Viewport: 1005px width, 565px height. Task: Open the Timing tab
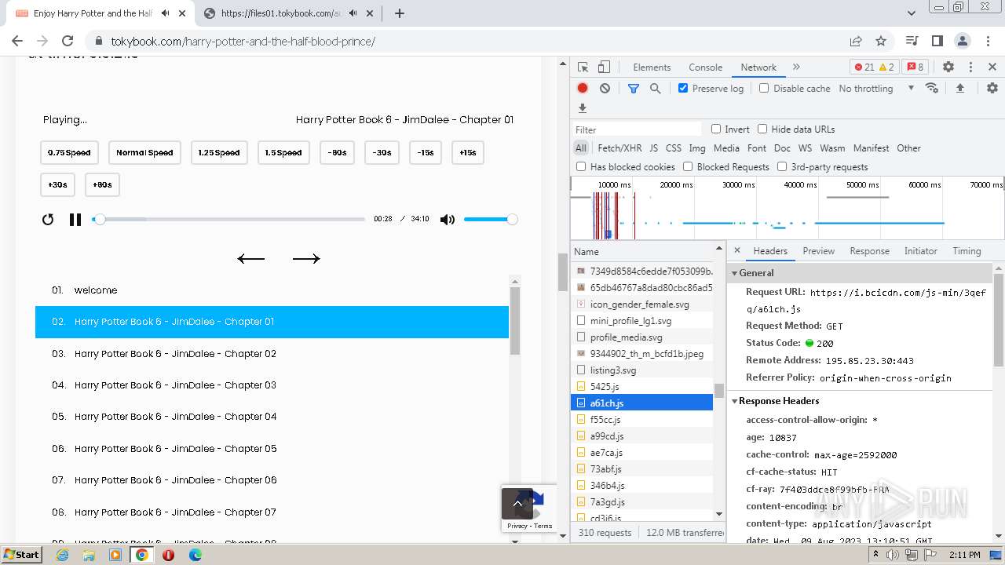tap(967, 251)
